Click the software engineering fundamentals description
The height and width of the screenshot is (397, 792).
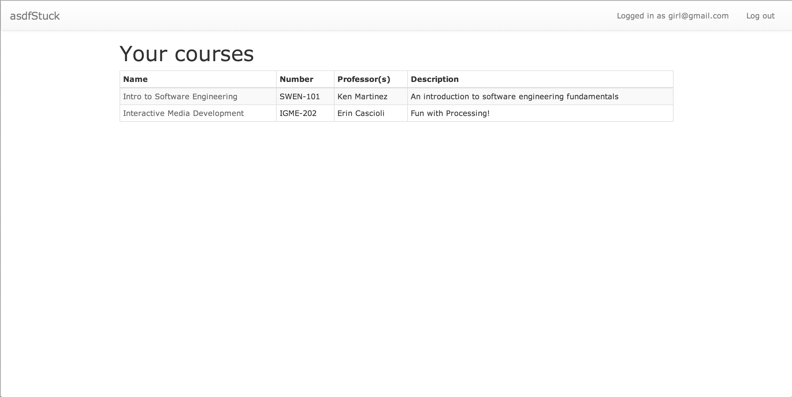coord(514,97)
